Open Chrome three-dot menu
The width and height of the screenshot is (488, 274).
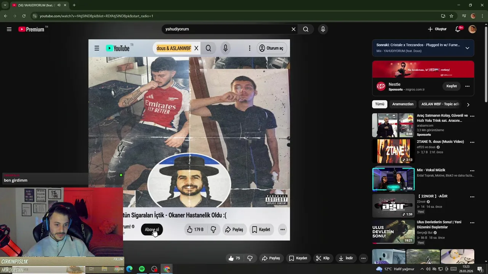click(x=482, y=16)
